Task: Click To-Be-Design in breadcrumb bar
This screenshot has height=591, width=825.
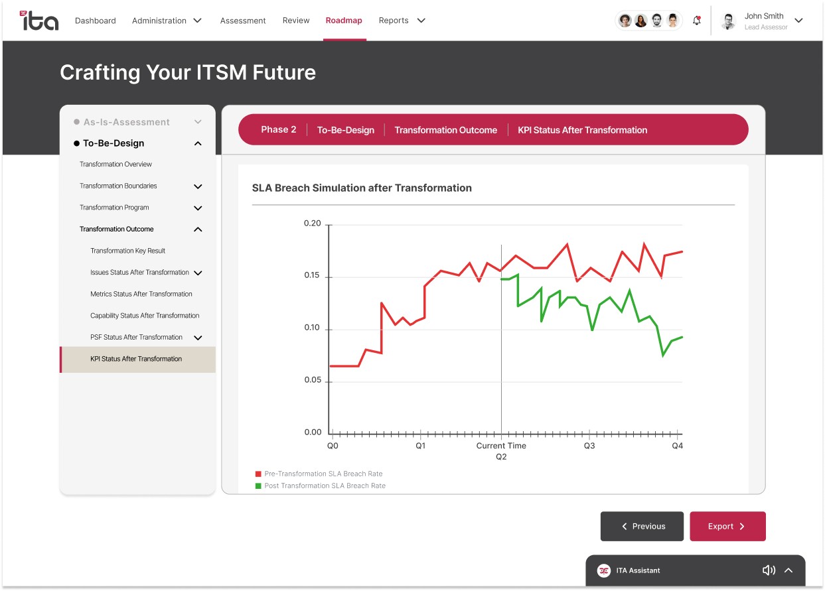Action: [x=346, y=130]
